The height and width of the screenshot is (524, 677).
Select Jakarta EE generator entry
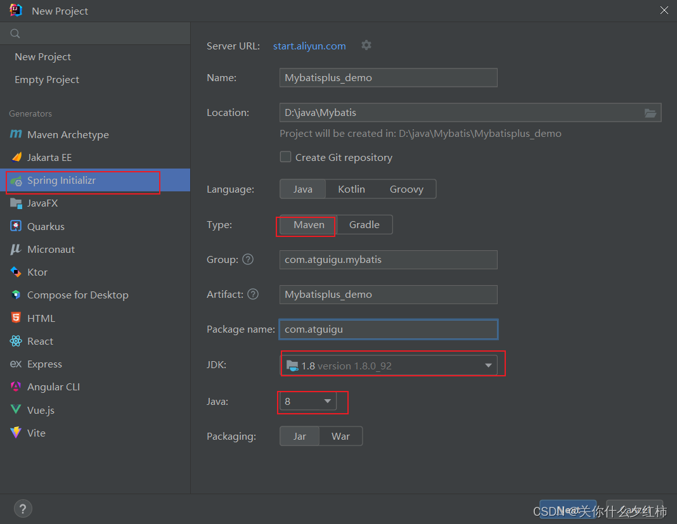[x=95, y=157]
